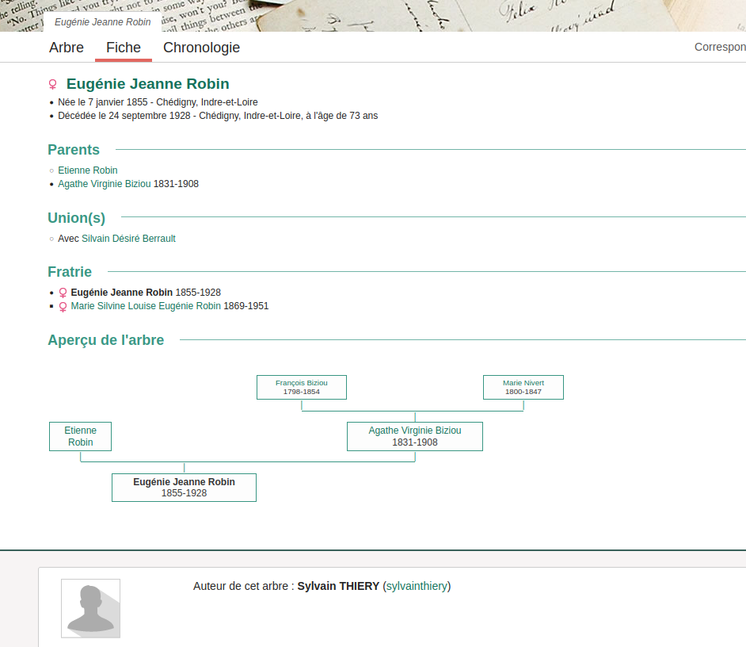Open the Chronologie tab

pos(201,48)
